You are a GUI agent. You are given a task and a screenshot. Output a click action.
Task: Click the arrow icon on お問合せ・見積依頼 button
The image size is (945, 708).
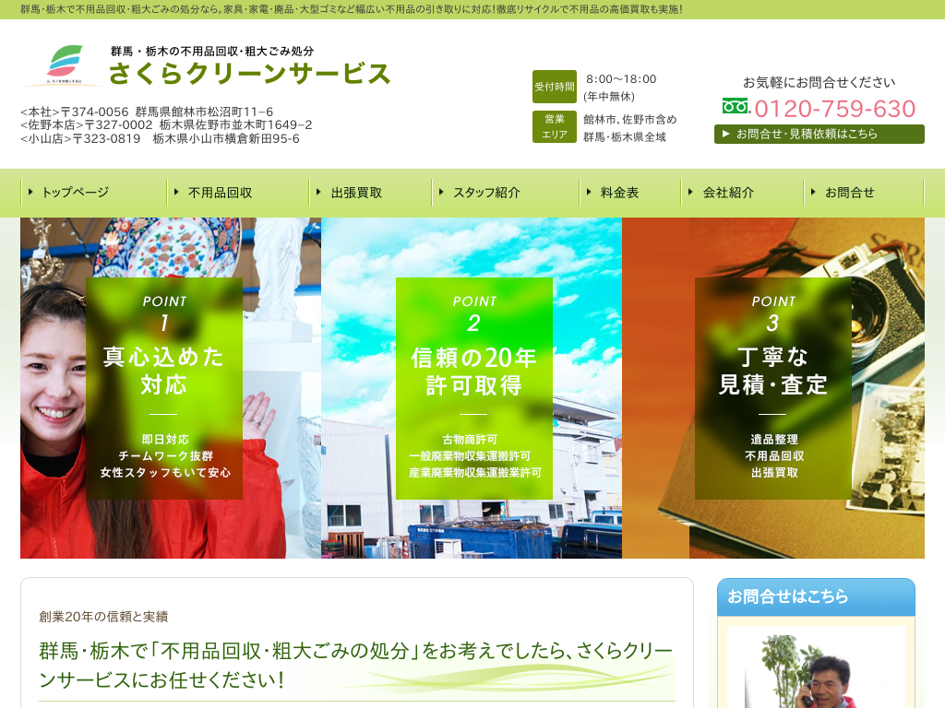(726, 134)
